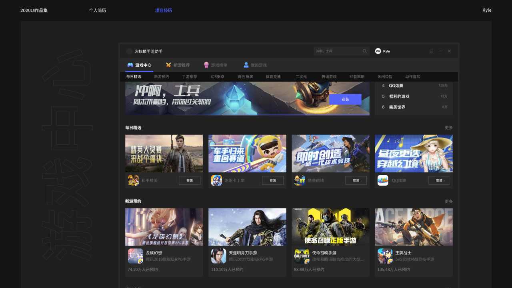Click the 天涯明月刀手游 game icon
The image size is (512, 288).
218,256
